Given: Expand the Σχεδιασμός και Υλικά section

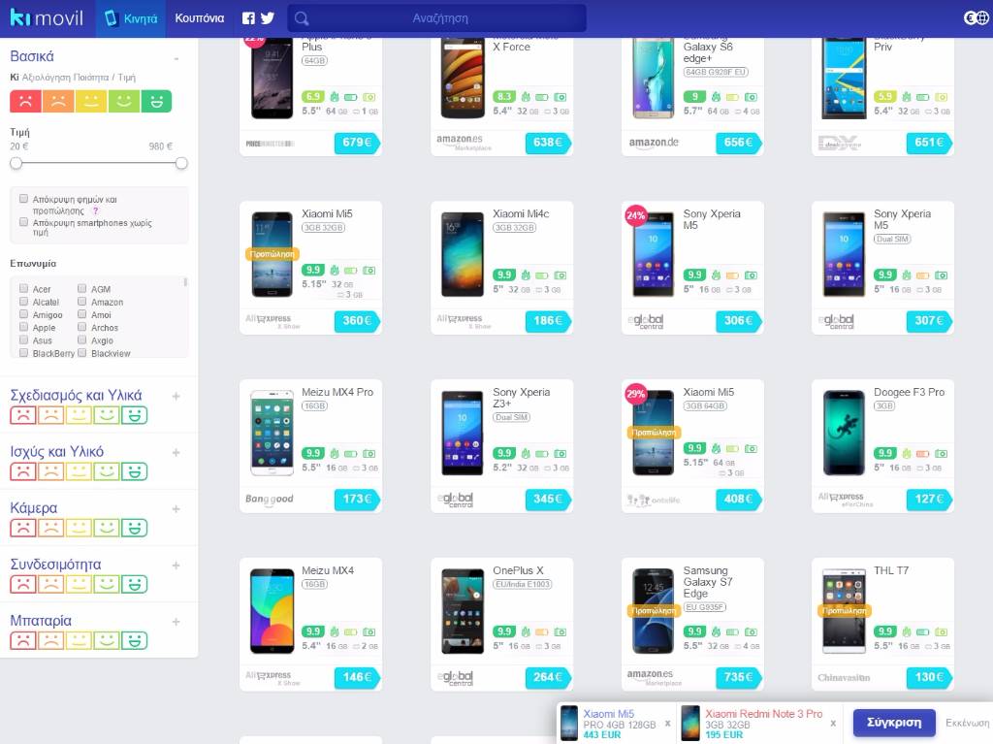Looking at the screenshot, I should click(176, 396).
